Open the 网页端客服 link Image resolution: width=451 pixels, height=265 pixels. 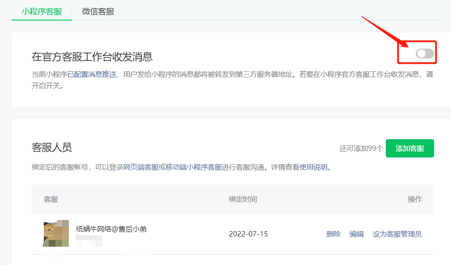pyautogui.click(x=141, y=167)
